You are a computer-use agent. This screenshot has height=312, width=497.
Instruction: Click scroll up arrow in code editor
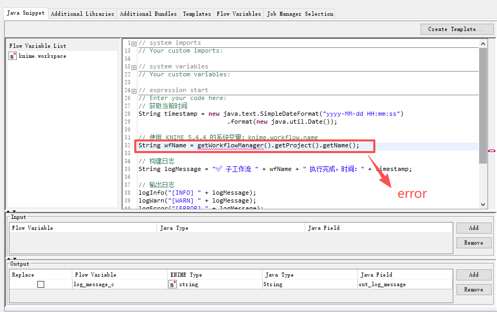[483, 43]
